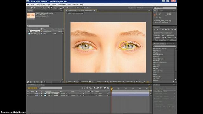The width and height of the screenshot is (203, 114).
Task: Jump to last frame in Preview panel
Action: pos(166,30)
